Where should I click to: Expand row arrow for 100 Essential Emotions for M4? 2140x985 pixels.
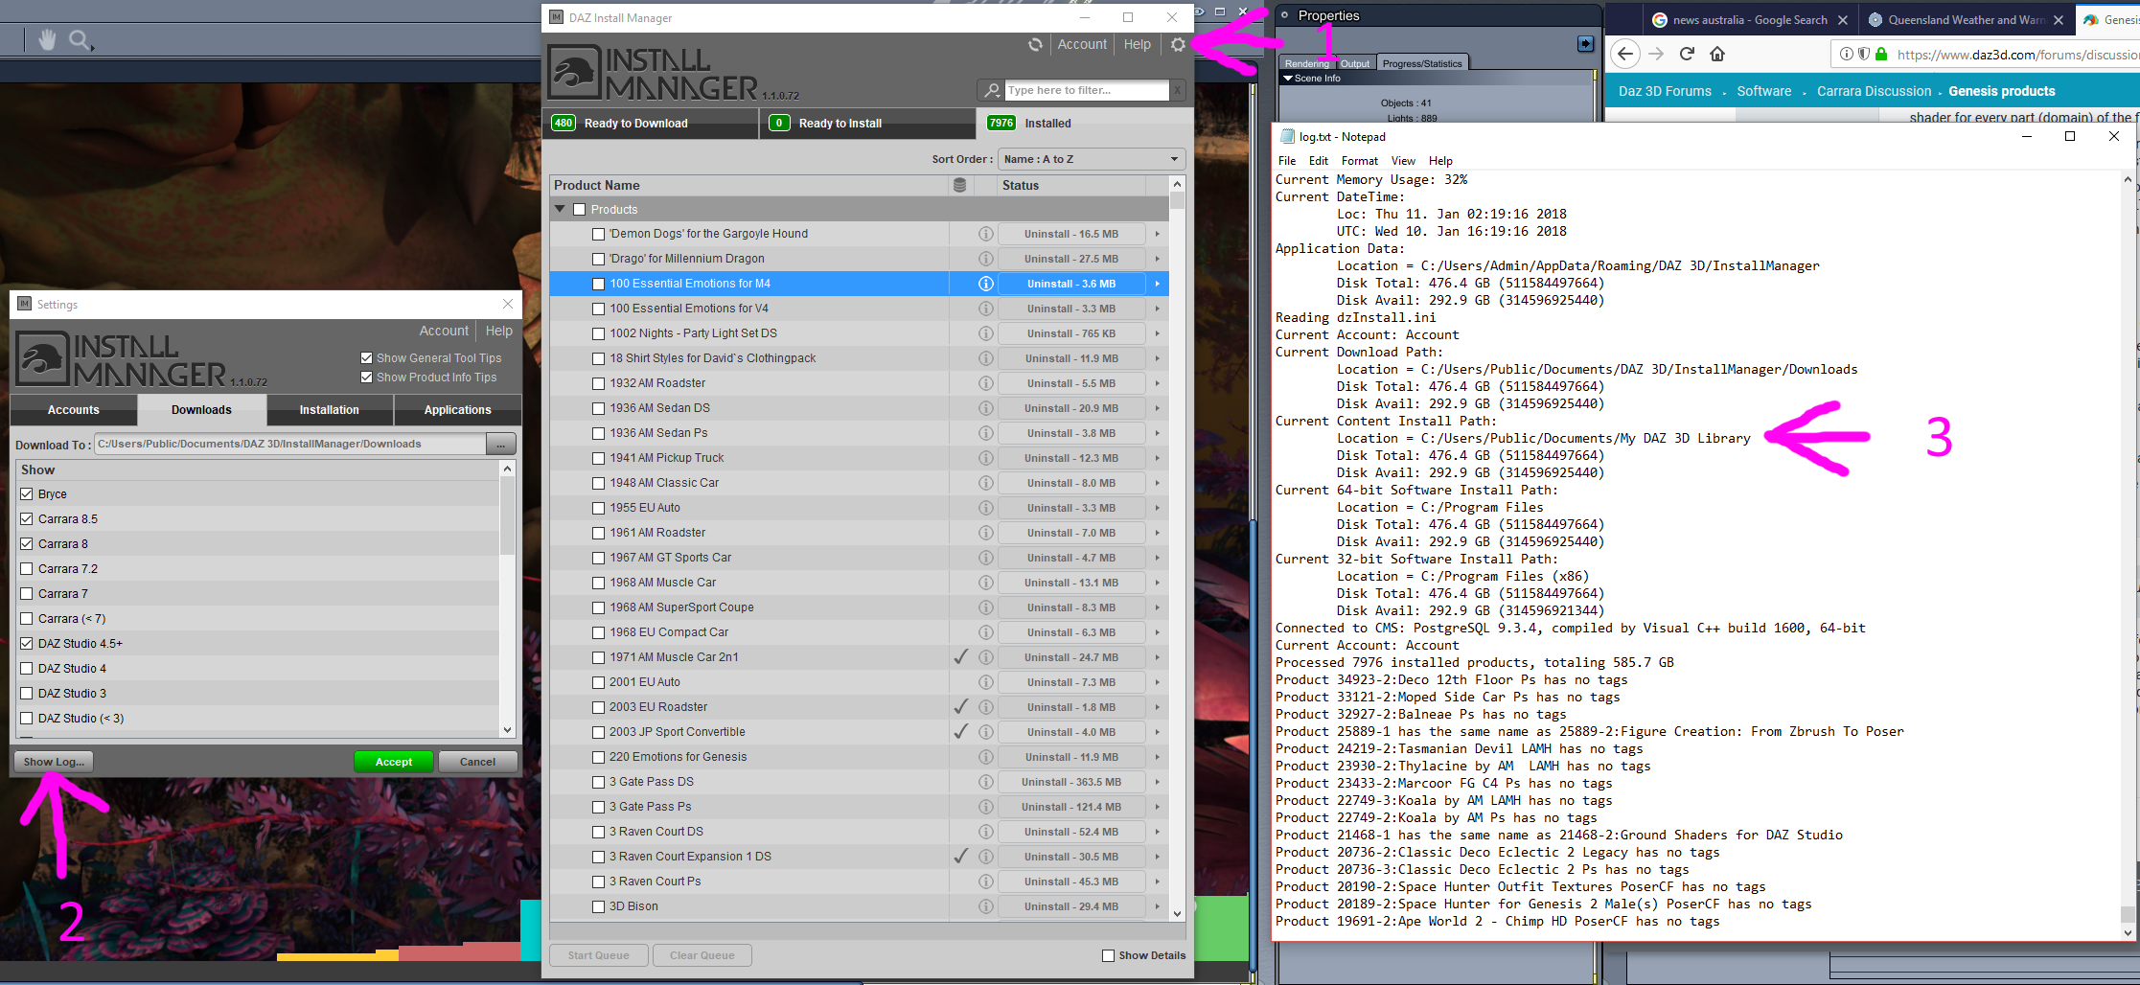[x=1158, y=284]
